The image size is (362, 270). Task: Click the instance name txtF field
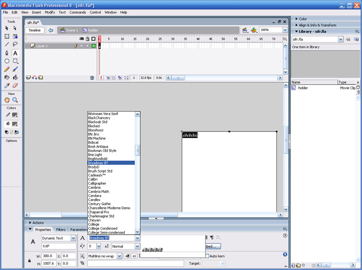(59, 246)
